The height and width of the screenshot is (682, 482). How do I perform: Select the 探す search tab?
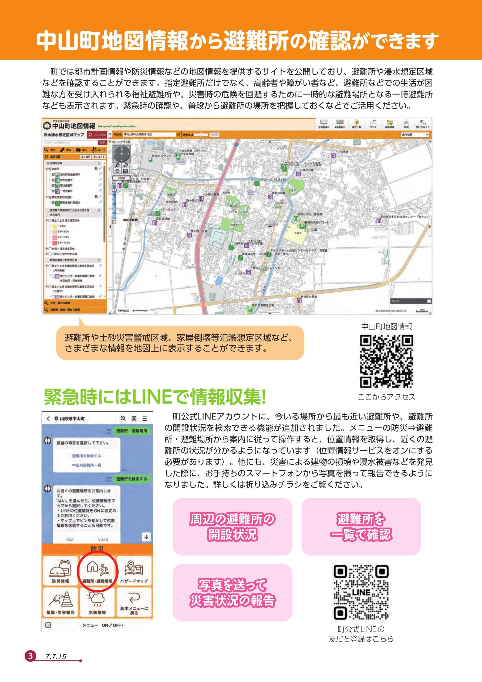51,150
